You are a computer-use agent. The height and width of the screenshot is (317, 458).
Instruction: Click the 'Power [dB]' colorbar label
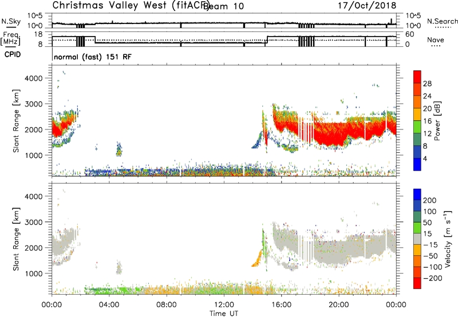click(437, 121)
